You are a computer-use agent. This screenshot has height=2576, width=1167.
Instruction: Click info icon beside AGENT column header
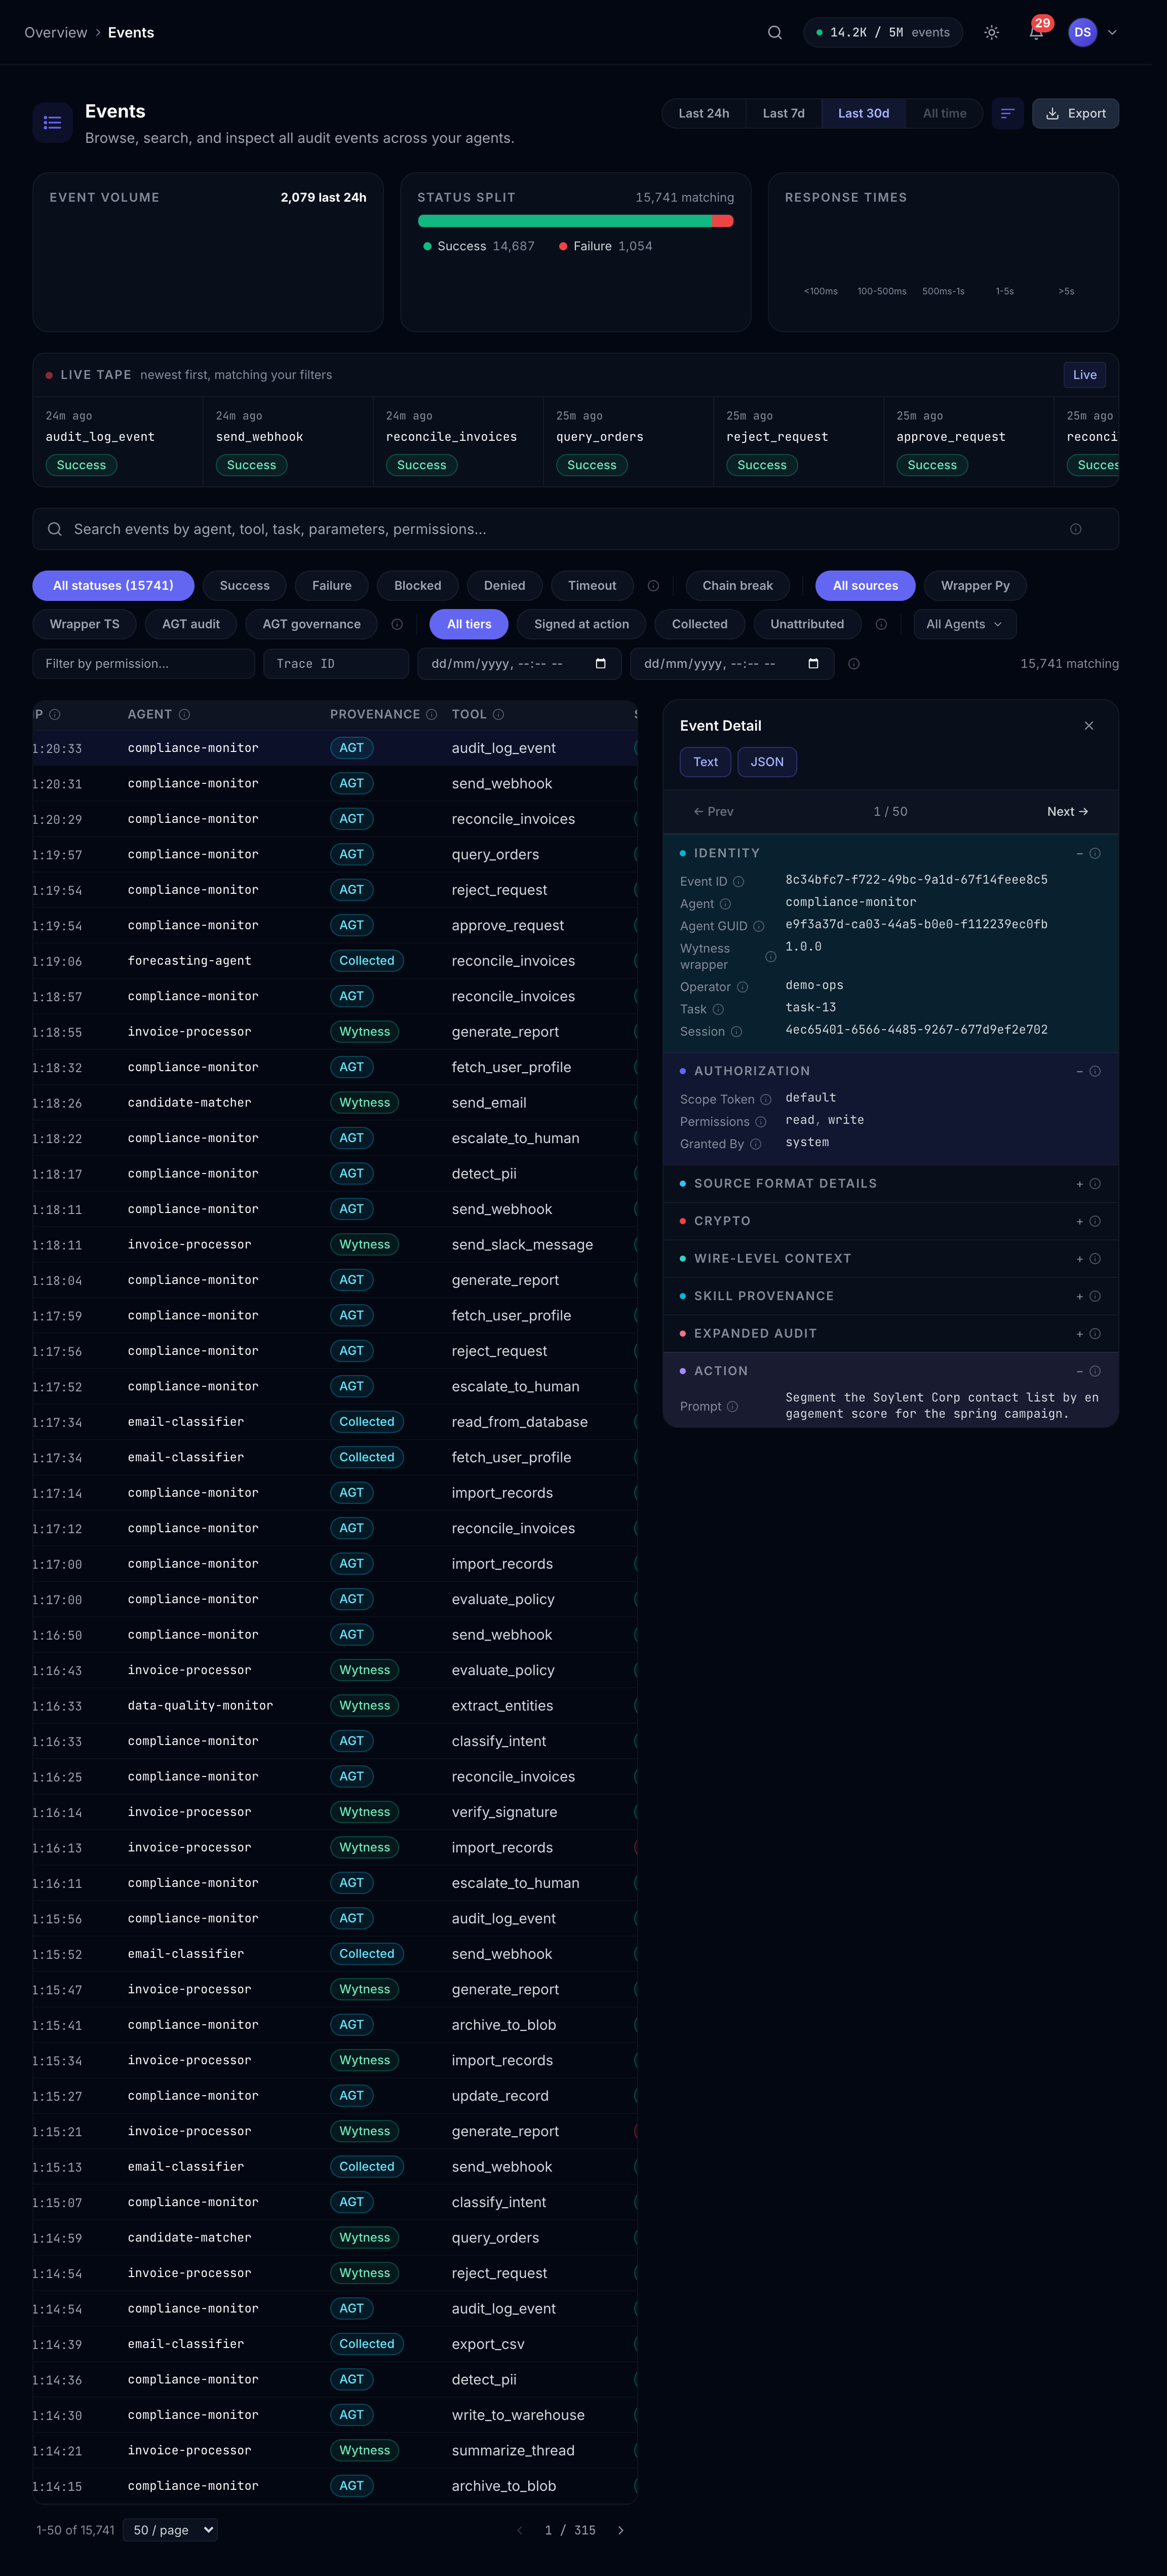pos(184,714)
